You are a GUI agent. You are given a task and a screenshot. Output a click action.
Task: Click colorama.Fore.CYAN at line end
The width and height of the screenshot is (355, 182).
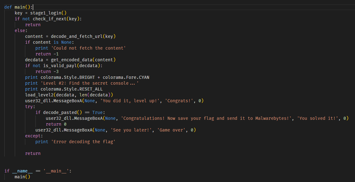tap(126, 77)
